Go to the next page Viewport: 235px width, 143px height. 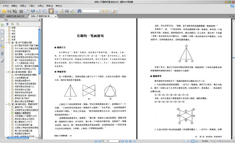tap(123, 141)
